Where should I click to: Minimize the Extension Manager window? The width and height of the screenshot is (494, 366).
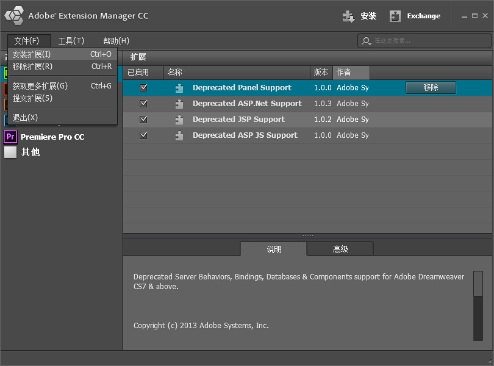464,16
